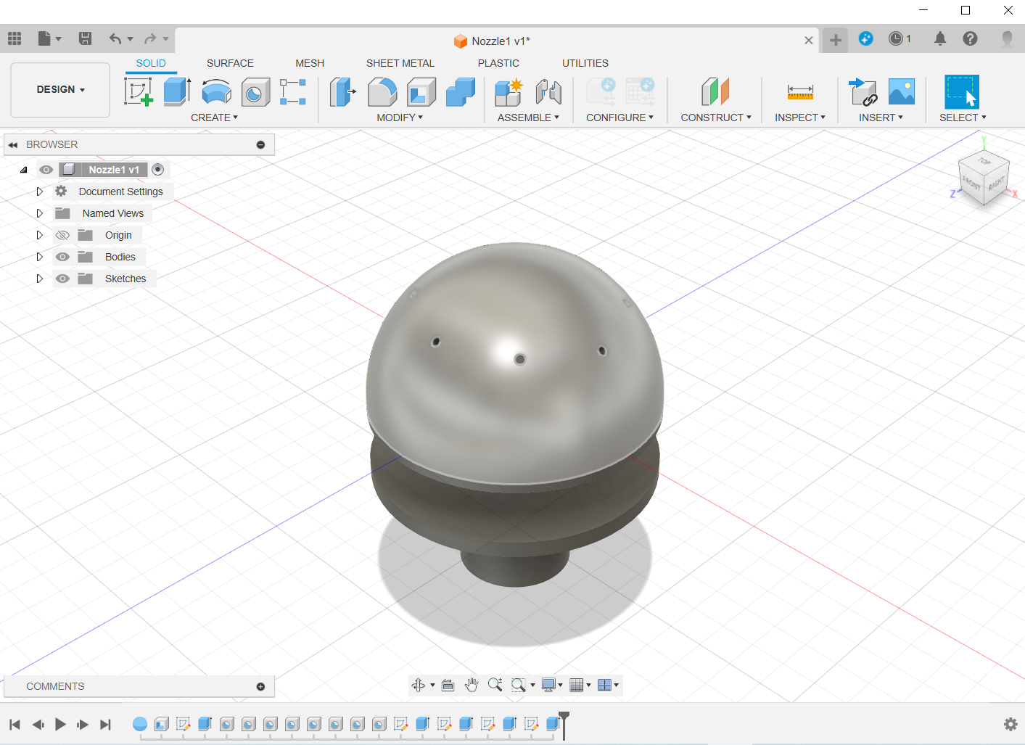Toggle visibility of the Sketches folder
1025x745 pixels.
click(x=63, y=279)
